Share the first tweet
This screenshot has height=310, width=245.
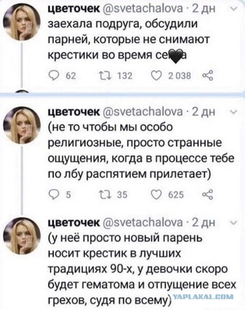pos(208,76)
